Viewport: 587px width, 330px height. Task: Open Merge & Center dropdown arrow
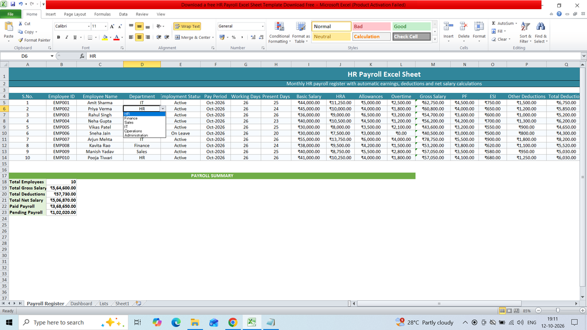(x=213, y=37)
